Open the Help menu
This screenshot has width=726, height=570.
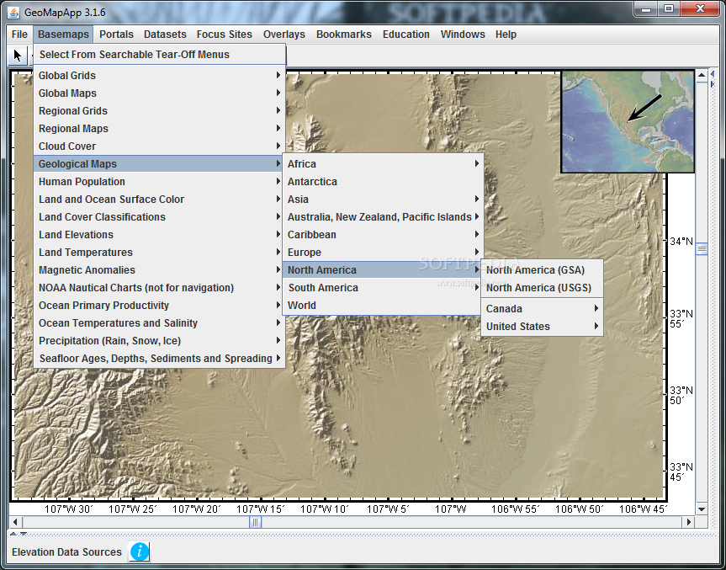tap(506, 35)
